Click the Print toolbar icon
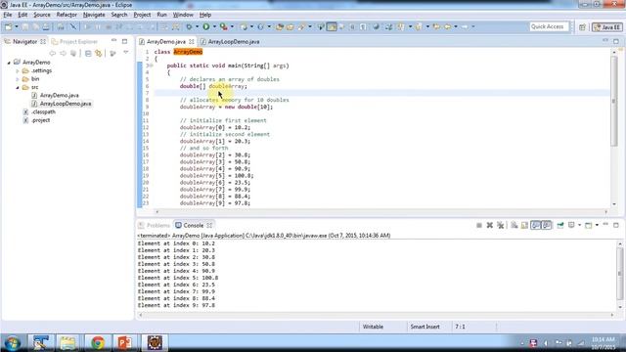This screenshot has width=626, height=352. (46, 26)
